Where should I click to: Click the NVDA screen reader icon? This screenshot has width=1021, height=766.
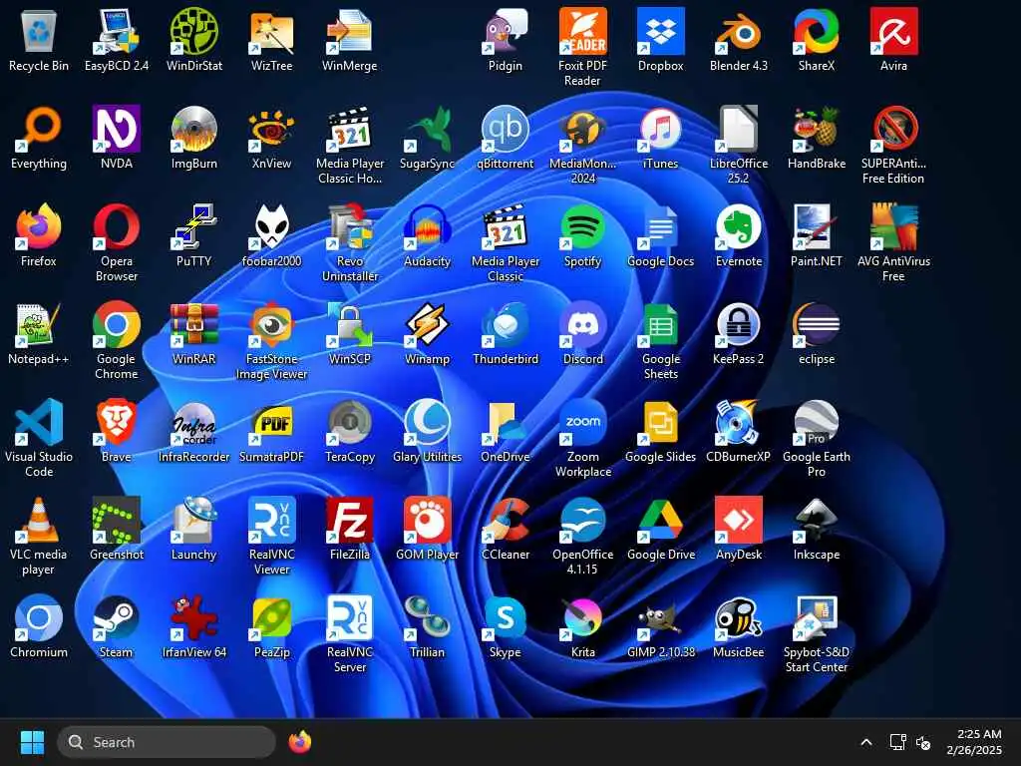pyautogui.click(x=117, y=129)
